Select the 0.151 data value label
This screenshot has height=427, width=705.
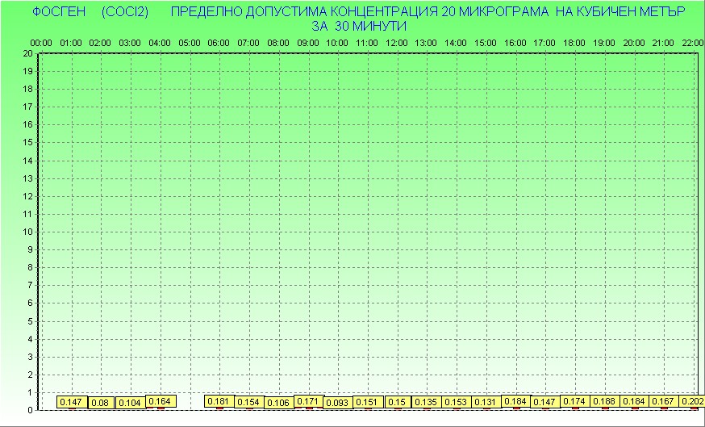click(368, 402)
